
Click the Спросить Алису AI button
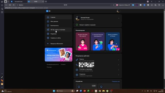point(123,5)
